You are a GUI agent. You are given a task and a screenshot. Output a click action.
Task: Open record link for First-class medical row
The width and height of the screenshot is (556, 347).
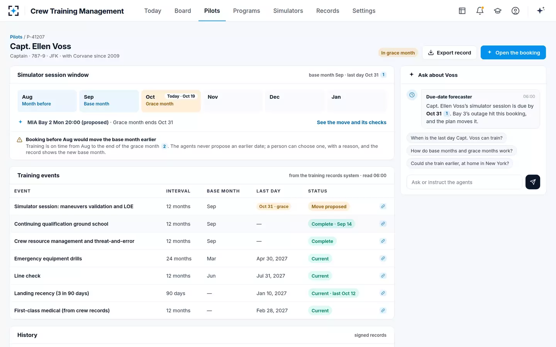(383, 310)
